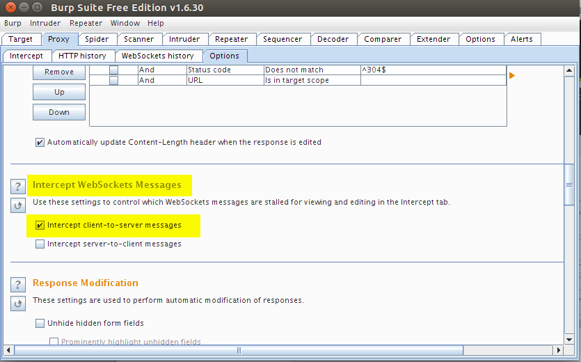Image resolution: width=581 pixels, height=362 pixels.
Task: Click the Remove button
Action: point(59,72)
